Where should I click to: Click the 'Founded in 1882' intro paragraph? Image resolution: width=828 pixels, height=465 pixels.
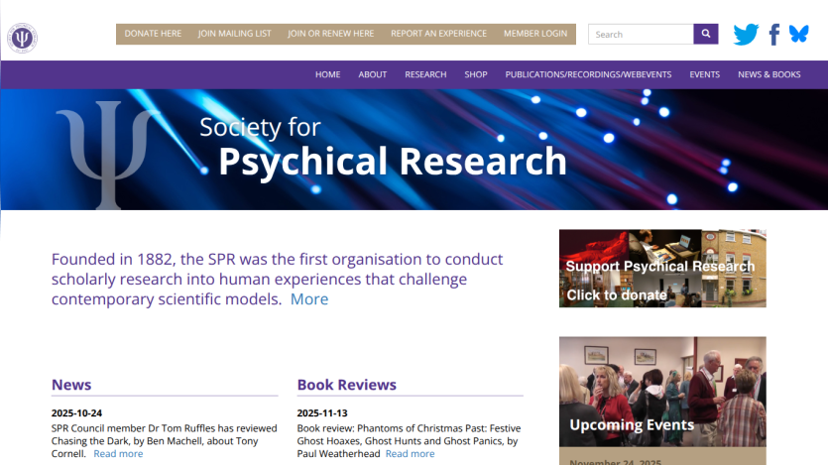(278, 280)
